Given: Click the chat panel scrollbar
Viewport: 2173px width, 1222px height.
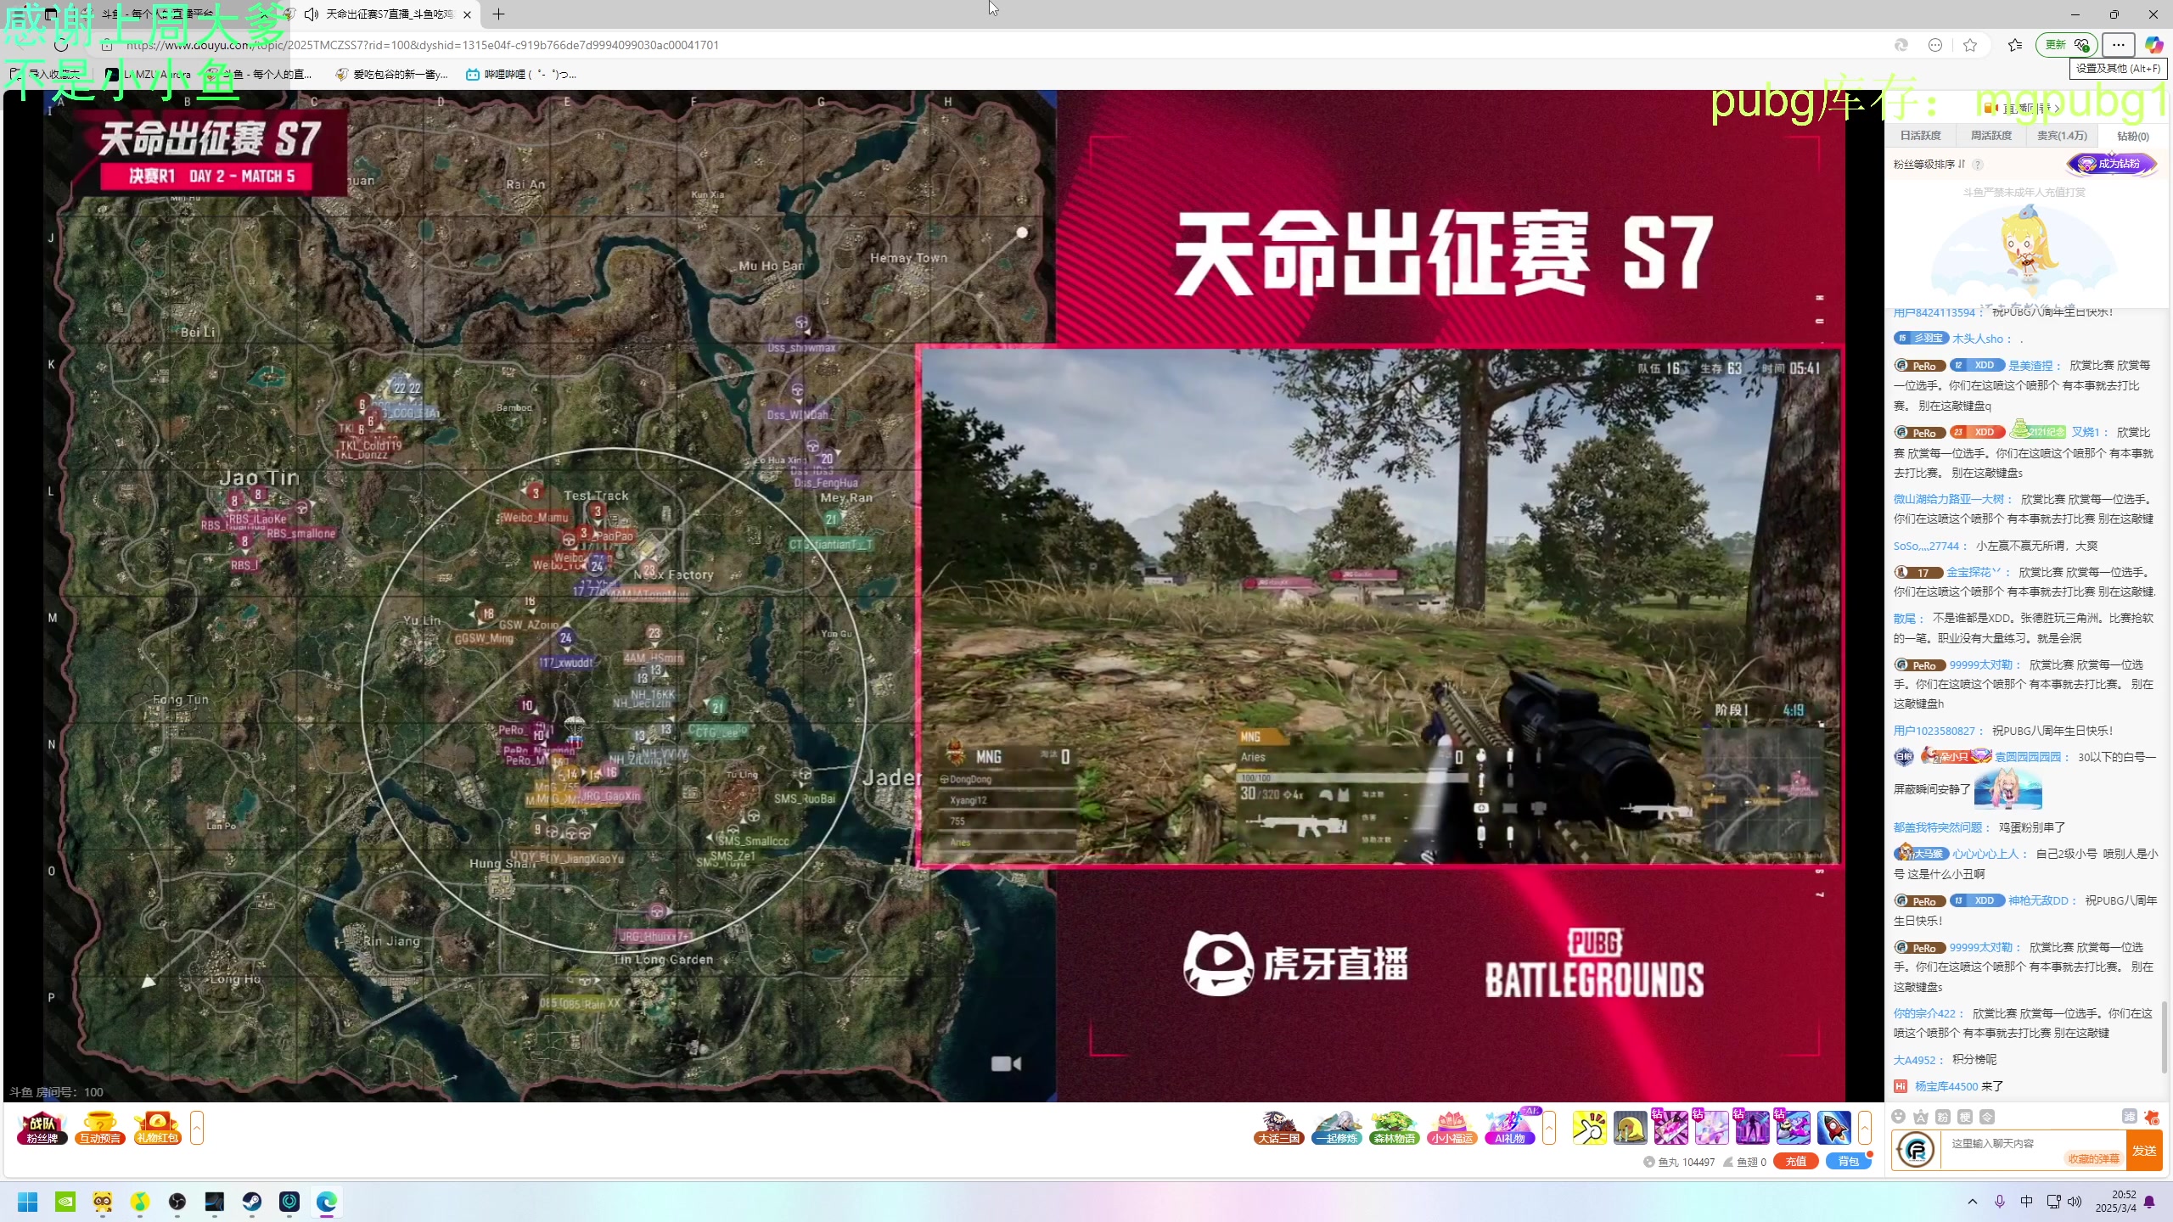Looking at the screenshot, I should (2164, 1037).
